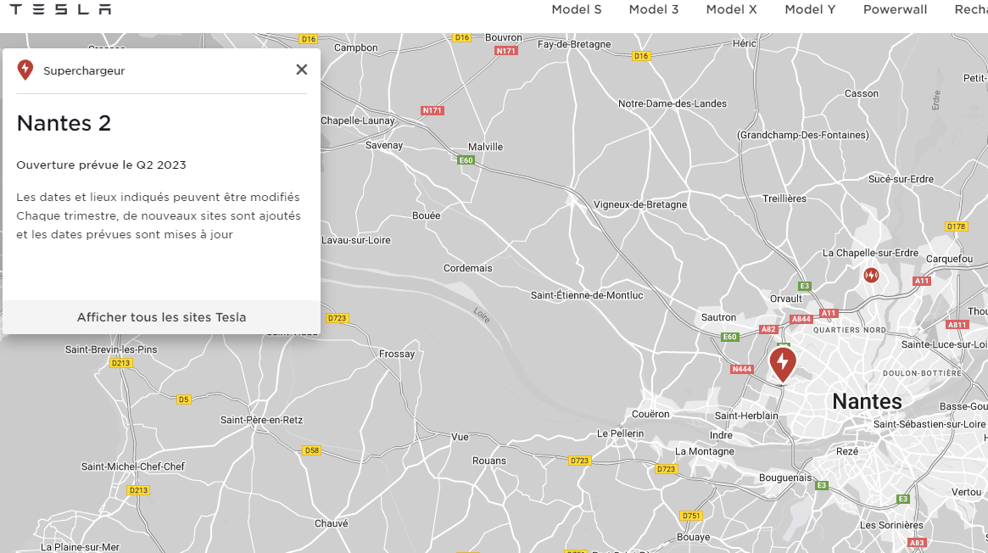The width and height of the screenshot is (988, 553).
Task: Click the Couëron label on map
Action: point(650,415)
